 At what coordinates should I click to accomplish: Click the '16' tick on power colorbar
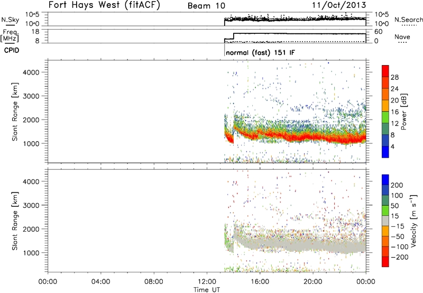[x=394, y=112]
